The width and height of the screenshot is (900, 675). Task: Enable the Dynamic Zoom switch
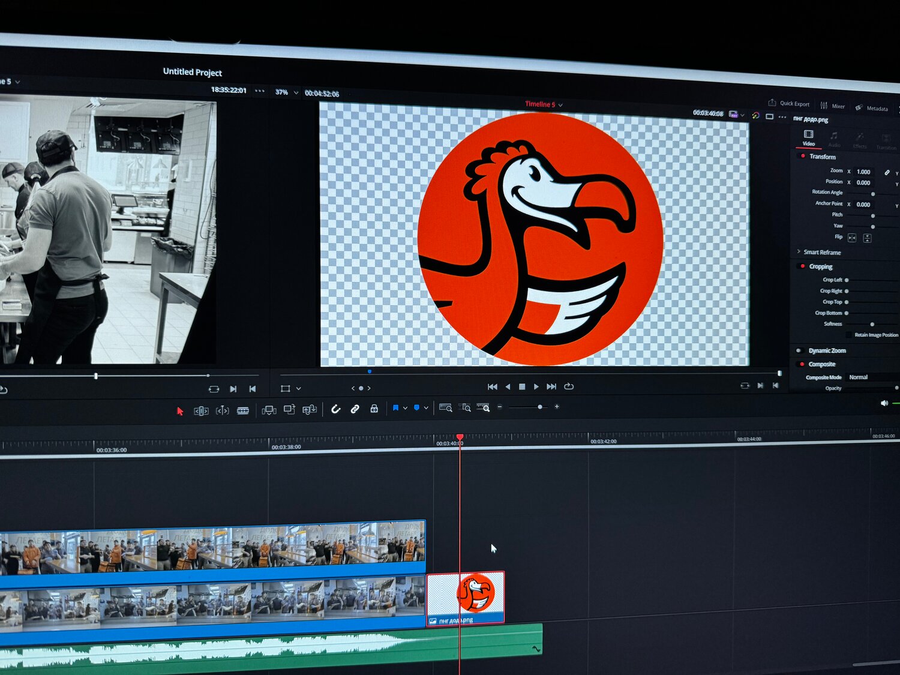click(799, 350)
